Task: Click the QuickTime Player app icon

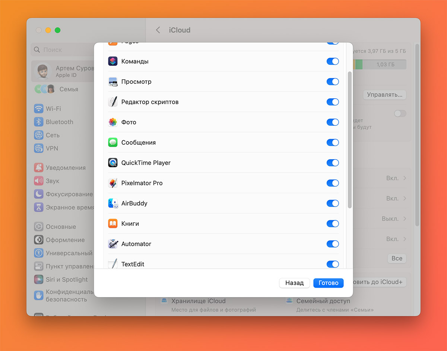Action: click(x=113, y=163)
